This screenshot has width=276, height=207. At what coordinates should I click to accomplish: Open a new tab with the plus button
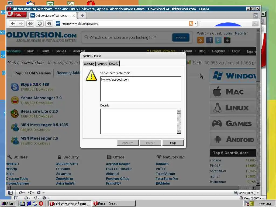click(x=82, y=15)
